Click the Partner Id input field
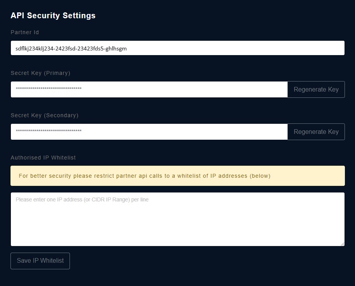Viewport: 355px width, 286px height. pyautogui.click(x=177, y=48)
